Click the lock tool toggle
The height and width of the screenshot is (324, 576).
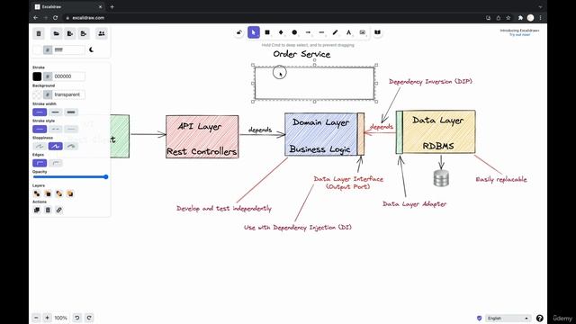click(239, 32)
